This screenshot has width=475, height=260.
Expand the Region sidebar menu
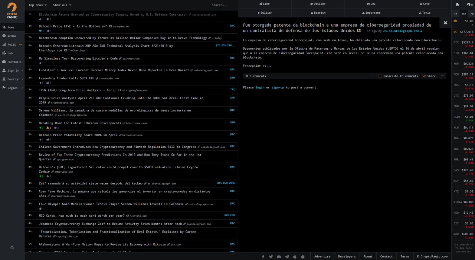tap(12, 88)
